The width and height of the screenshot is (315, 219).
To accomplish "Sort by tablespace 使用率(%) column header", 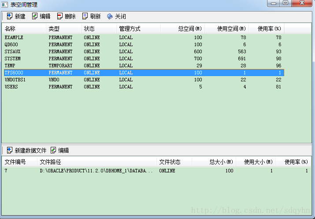I will [x=267, y=29].
